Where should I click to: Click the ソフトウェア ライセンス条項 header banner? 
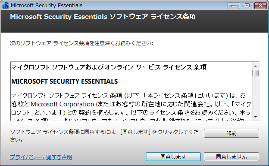103,17
